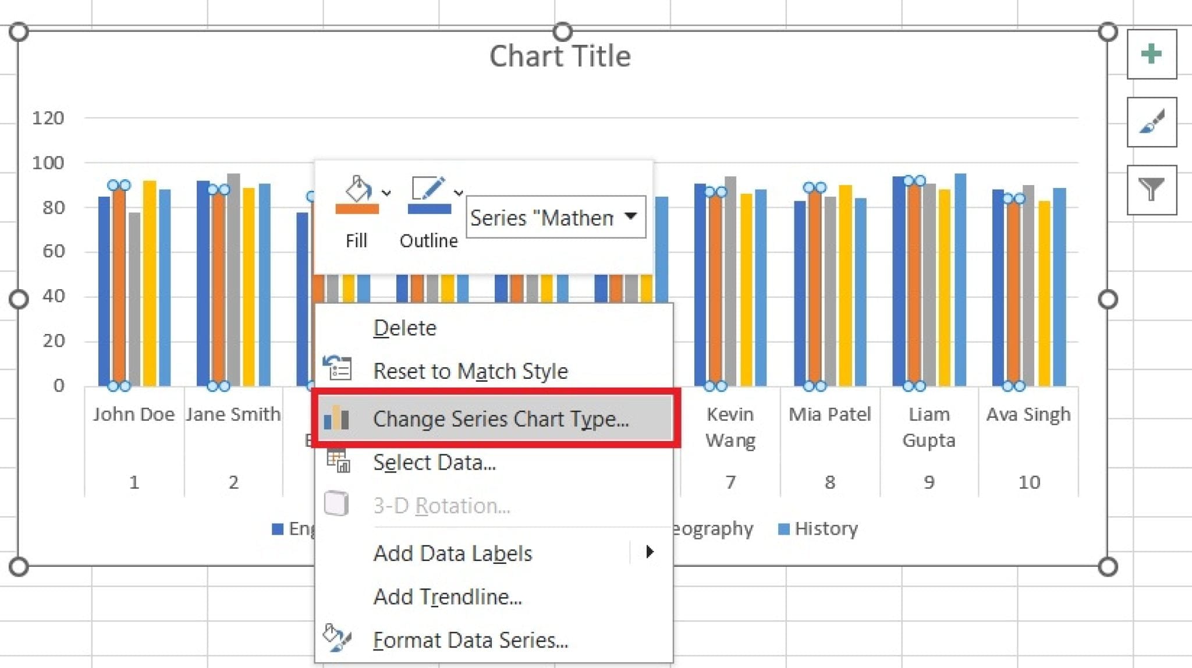The image size is (1192, 668).
Task: Open the Fill color tool
Action: pyautogui.click(x=357, y=198)
